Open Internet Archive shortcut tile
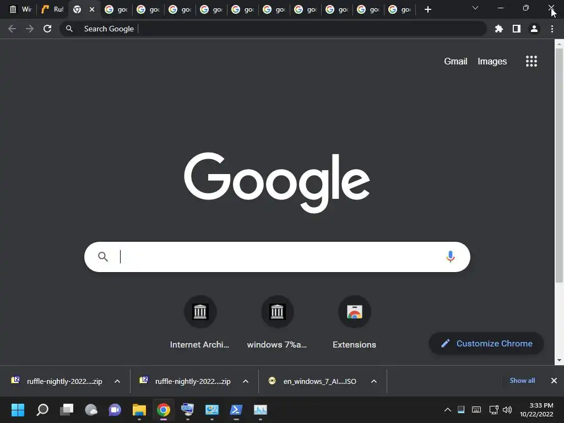The width and height of the screenshot is (564, 423). point(200,322)
